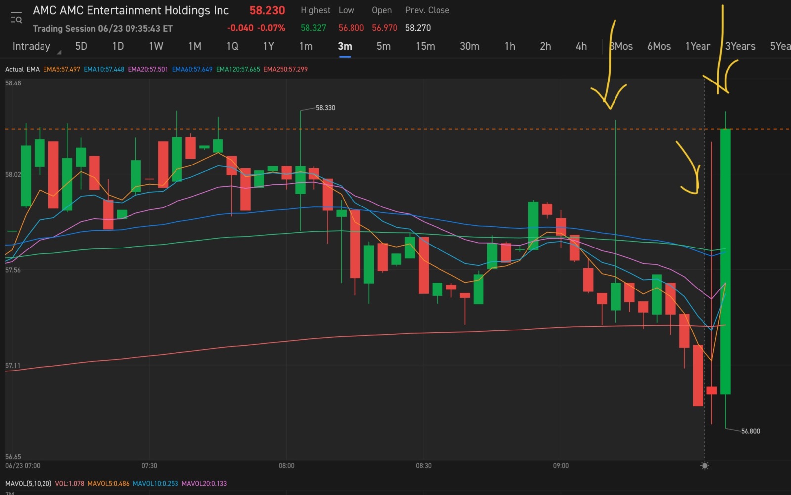Image resolution: width=791 pixels, height=495 pixels.
Task: Select the 3Years range
Action: pos(740,46)
